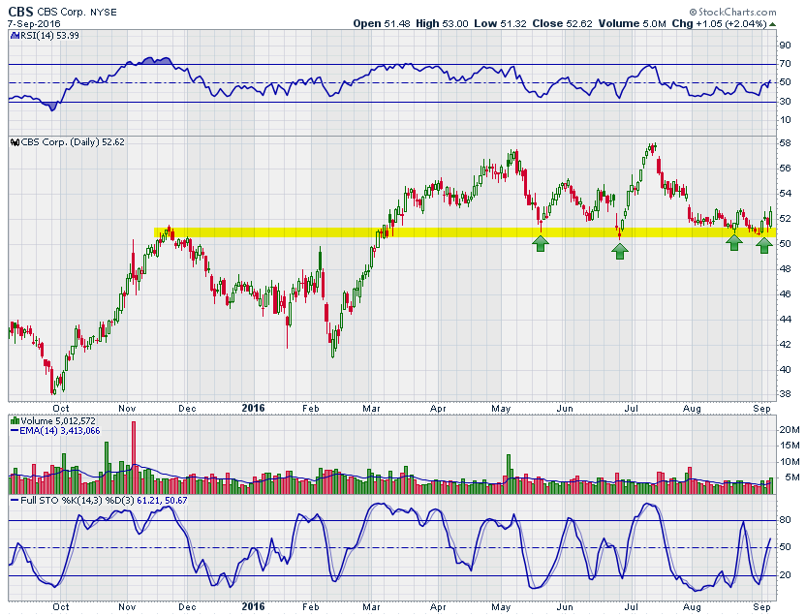Screen dimensions: 806x616
Task: Click the 20M volume axis label
Action: click(x=789, y=430)
